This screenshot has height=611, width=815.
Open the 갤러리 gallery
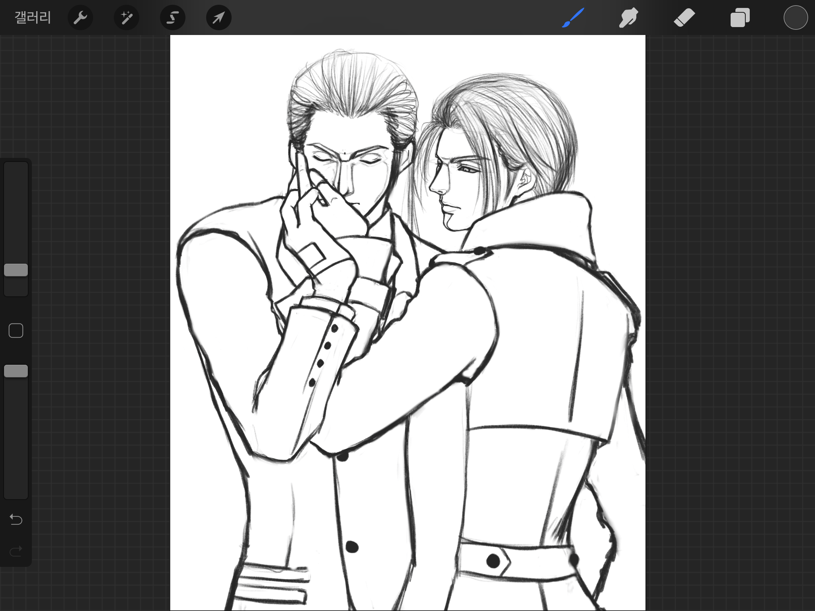tap(33, 18)
